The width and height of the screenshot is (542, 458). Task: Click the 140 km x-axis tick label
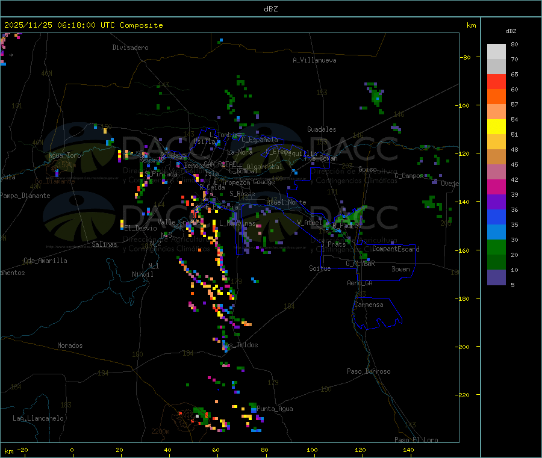click(x=408, y=450)
